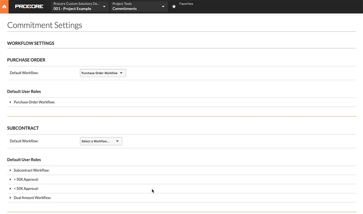
Task: Click the SUBCONTRACT section heading
Action: [23, 128]
